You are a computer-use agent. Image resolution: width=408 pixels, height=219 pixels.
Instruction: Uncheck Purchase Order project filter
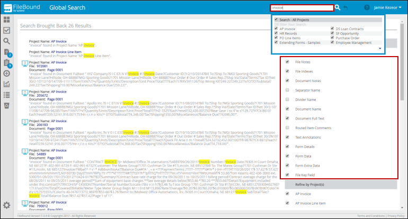pyautogui.click(x=332, y=38)
